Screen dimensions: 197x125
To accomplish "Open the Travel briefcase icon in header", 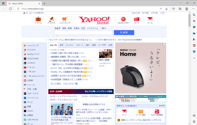I will point(38,19).
